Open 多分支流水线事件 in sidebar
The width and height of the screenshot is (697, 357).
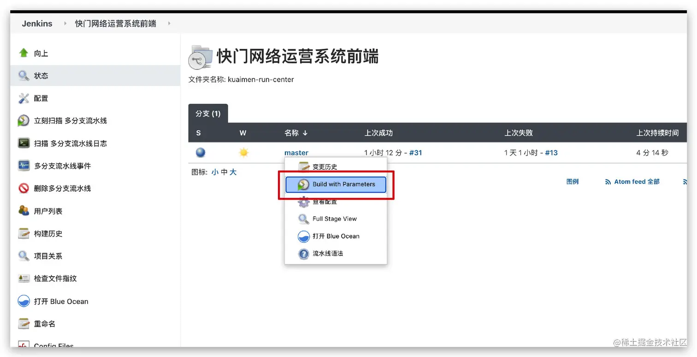pyautogui.click(x=62, y=166)
